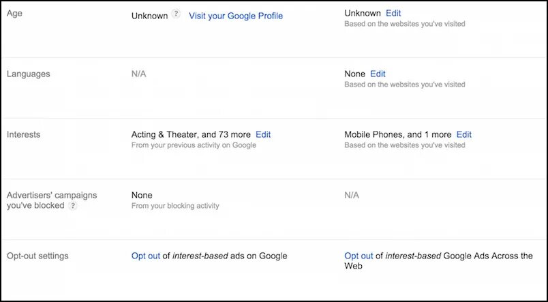This screenshot has height=302, width=548.
Task: Click None under blocked campaigns
Action: coord(142,195)
